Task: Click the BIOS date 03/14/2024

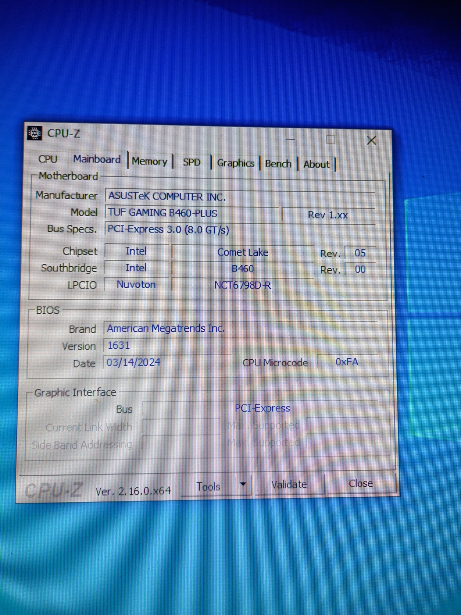Action: [167, 363]
